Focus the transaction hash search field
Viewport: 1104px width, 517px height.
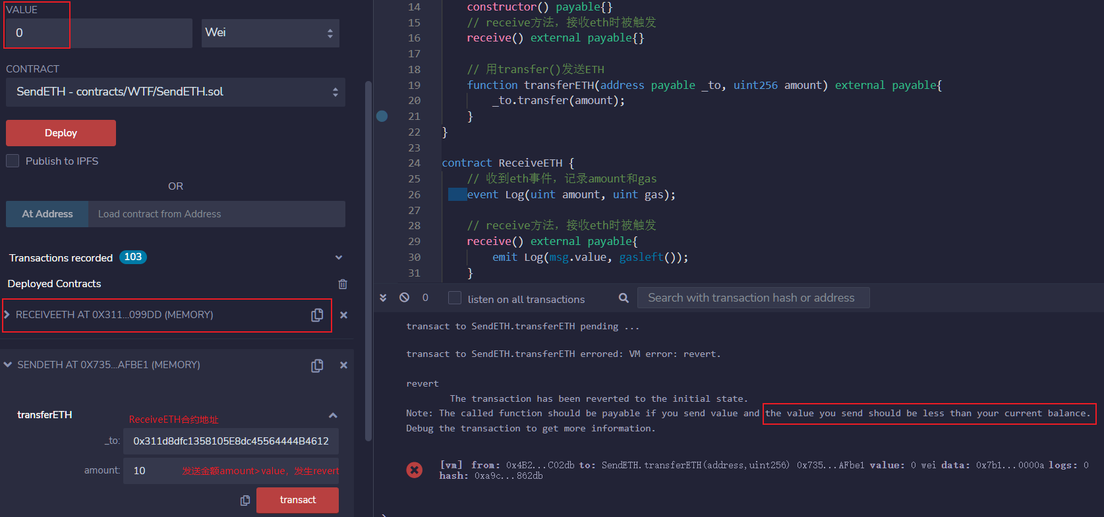(753, 298)
